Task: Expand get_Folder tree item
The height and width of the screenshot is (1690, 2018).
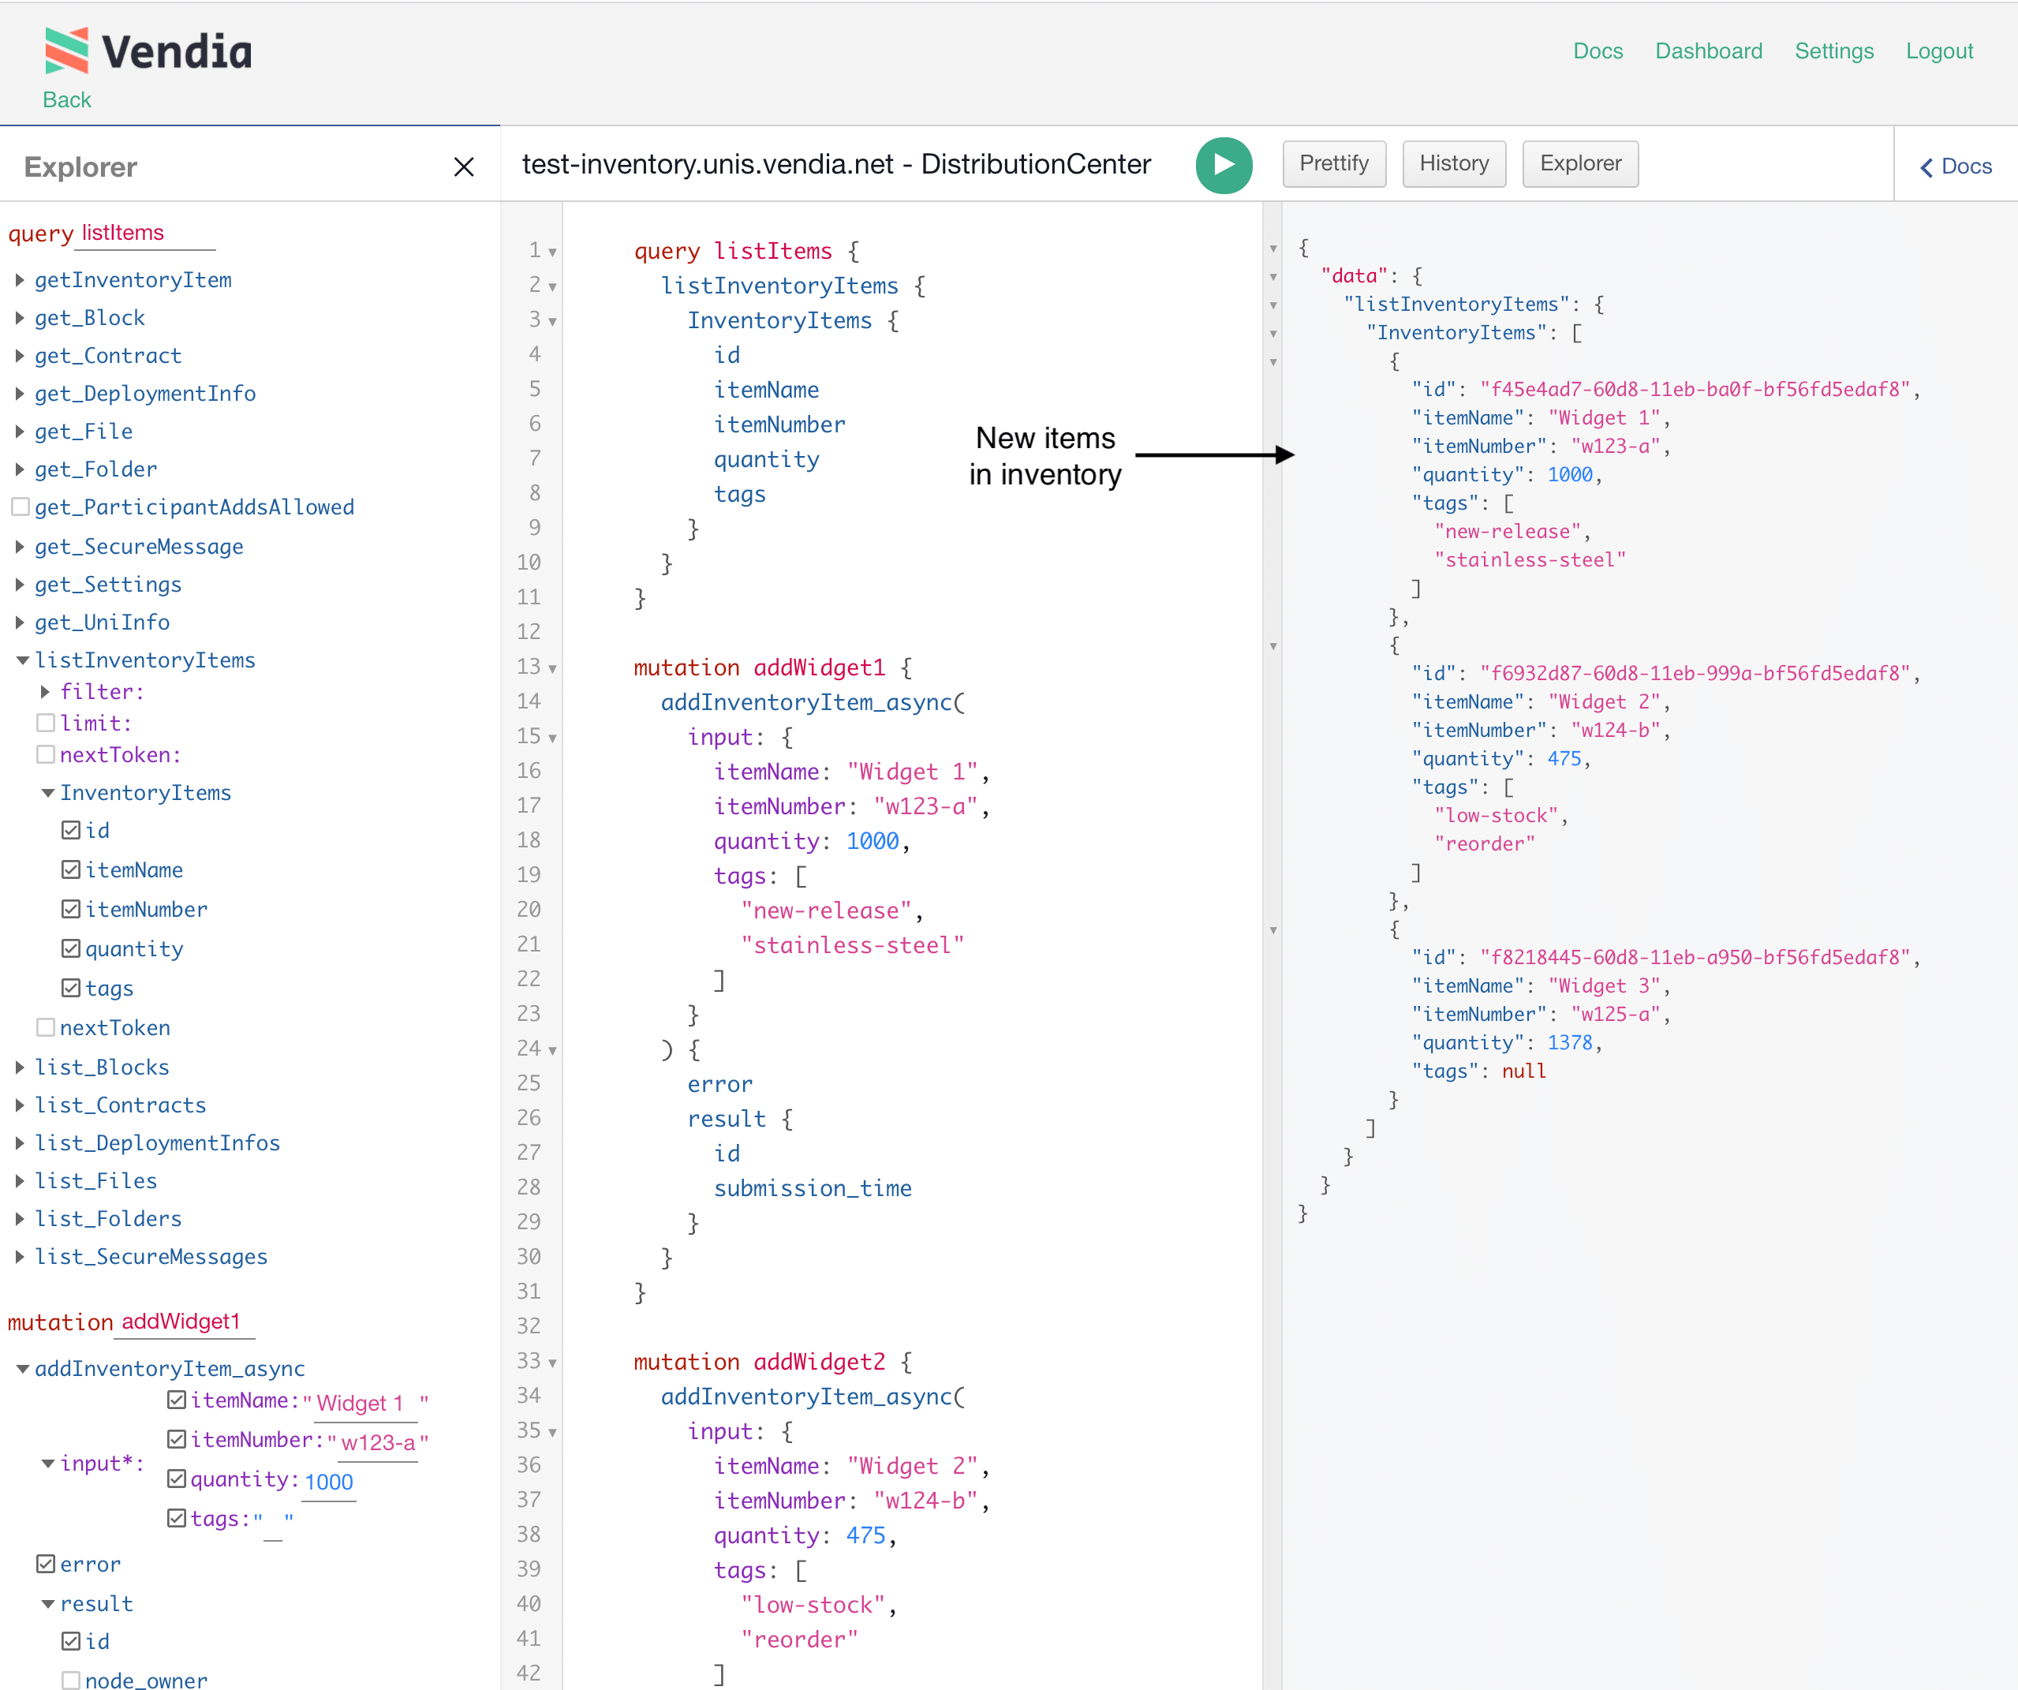Action: point(19,469)
